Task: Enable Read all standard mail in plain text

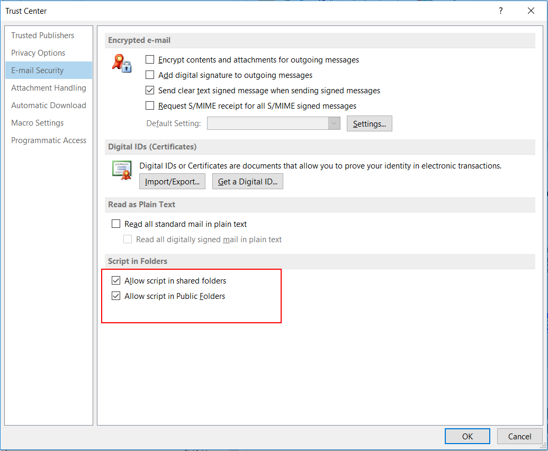Action: 116,224
